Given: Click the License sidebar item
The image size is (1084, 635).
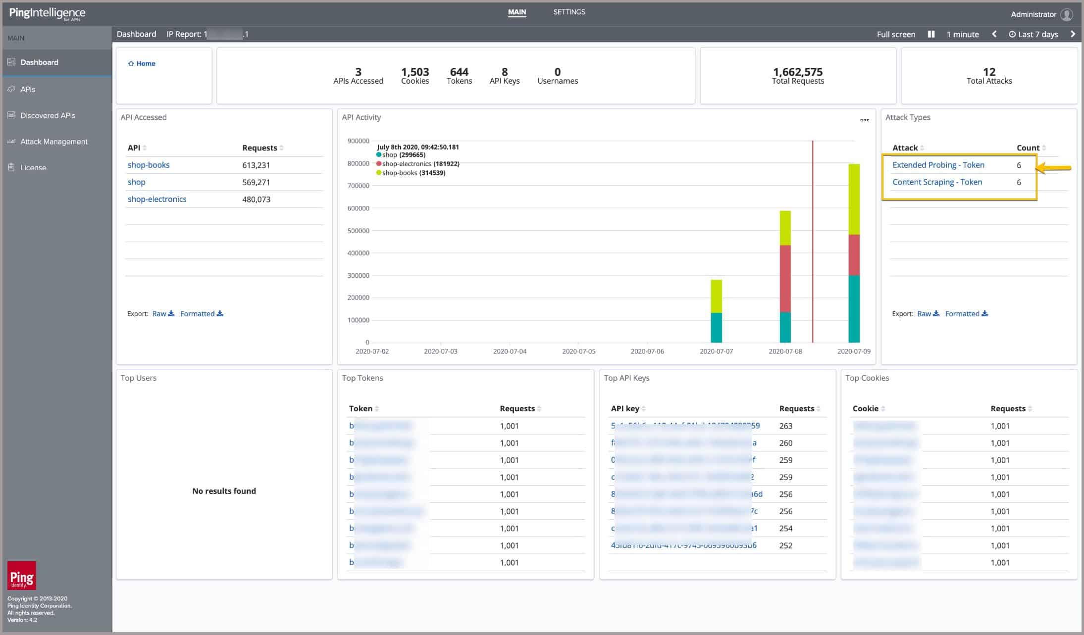Looking at the screenshot, I should [x=33, y=168].
